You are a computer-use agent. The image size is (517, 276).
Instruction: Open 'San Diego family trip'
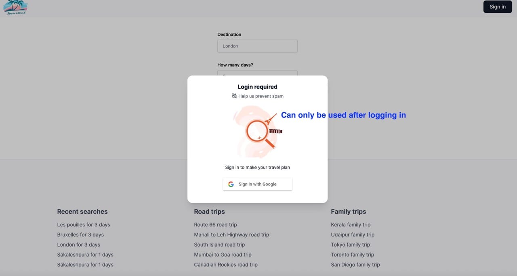355,265
